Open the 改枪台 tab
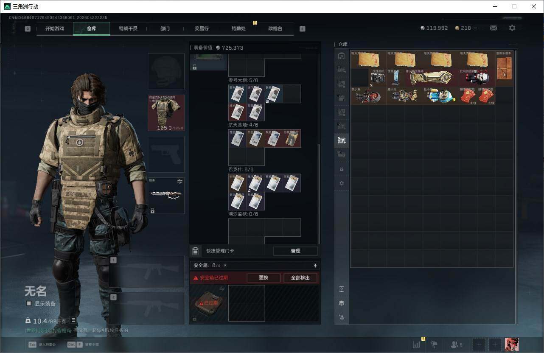Viewport: 544px width, 353px height. pos(275,28)
